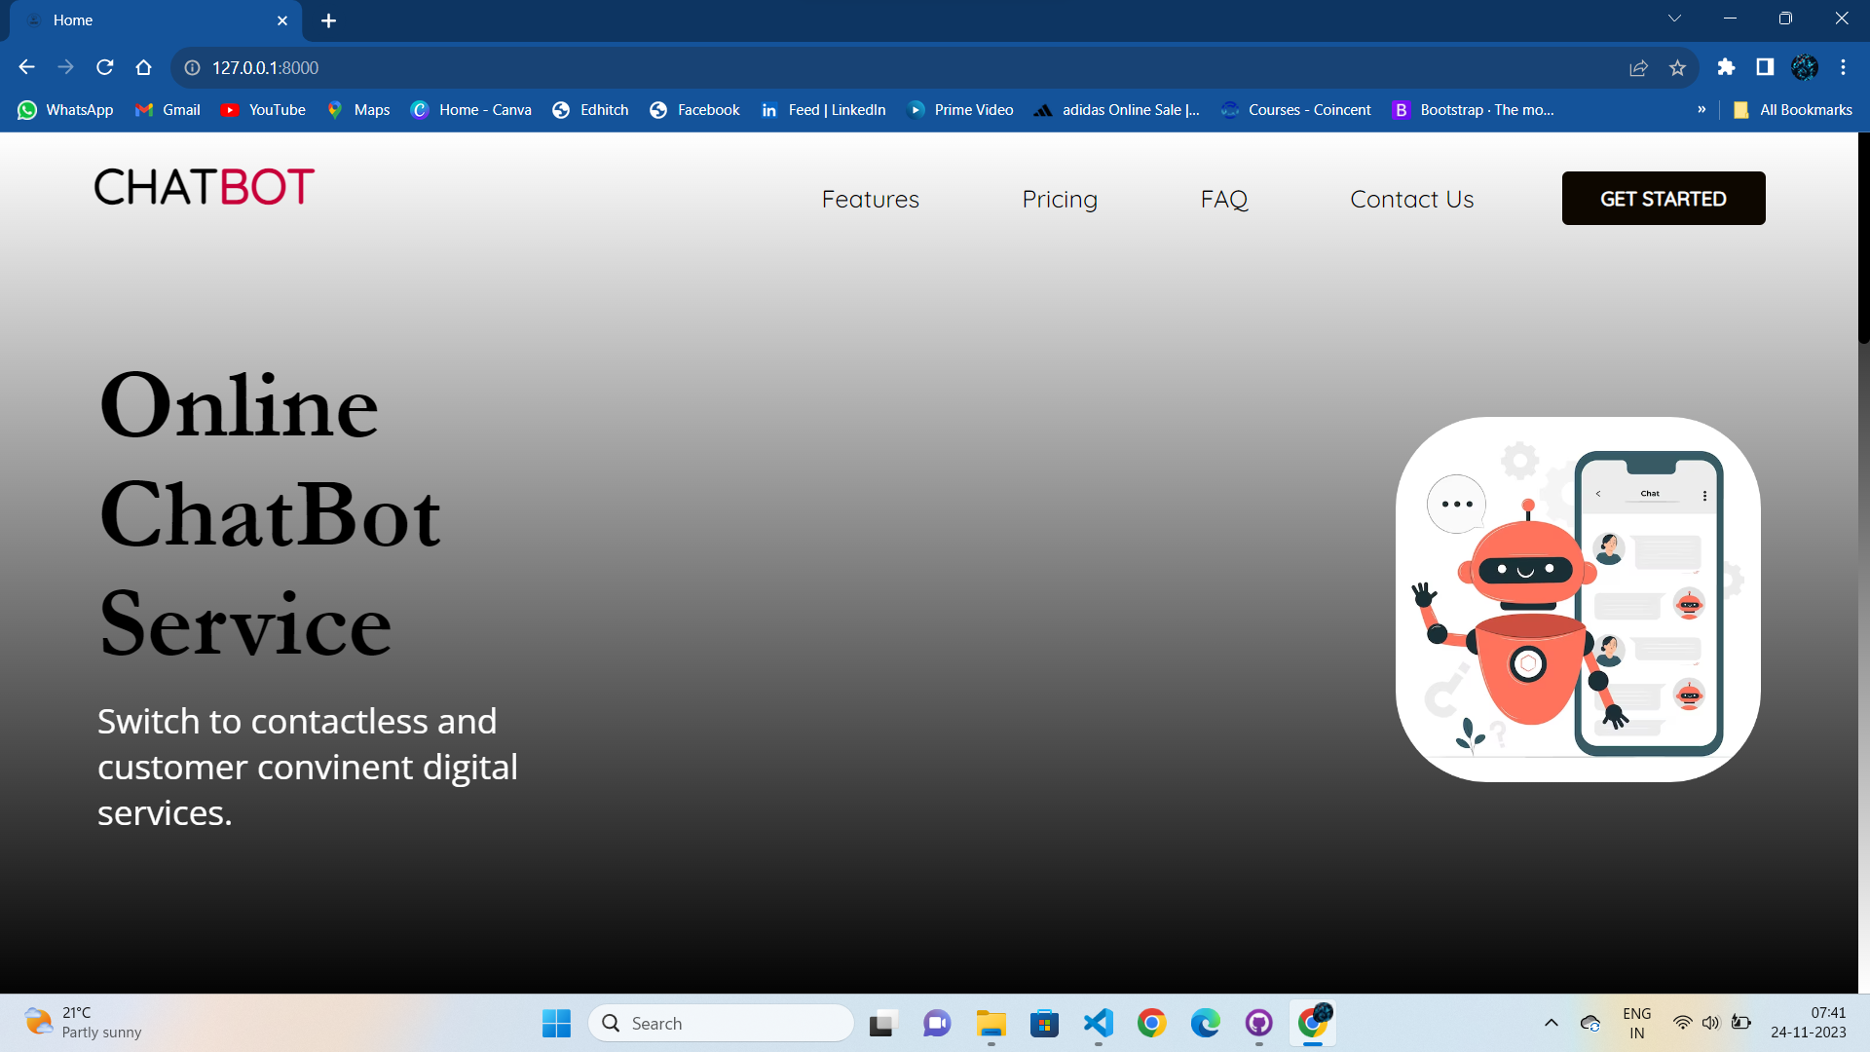Open adidas Online Sale bookmark
1870x1052 pixels.
pos(1117,110)
